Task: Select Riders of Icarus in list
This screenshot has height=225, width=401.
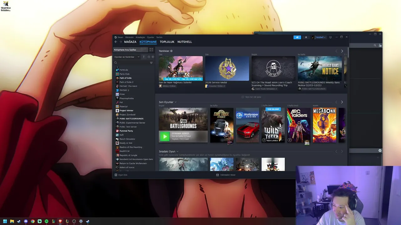Action: (x=127, y=167)
